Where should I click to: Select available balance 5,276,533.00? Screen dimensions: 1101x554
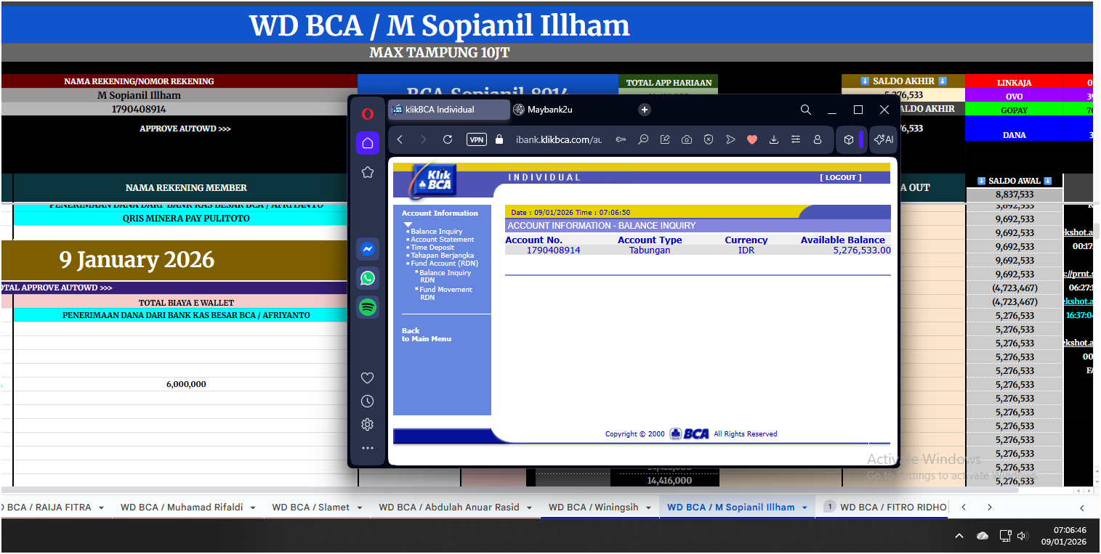coord(862,250)
